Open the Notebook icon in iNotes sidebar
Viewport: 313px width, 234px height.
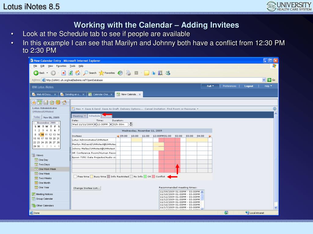click(58, 102)
